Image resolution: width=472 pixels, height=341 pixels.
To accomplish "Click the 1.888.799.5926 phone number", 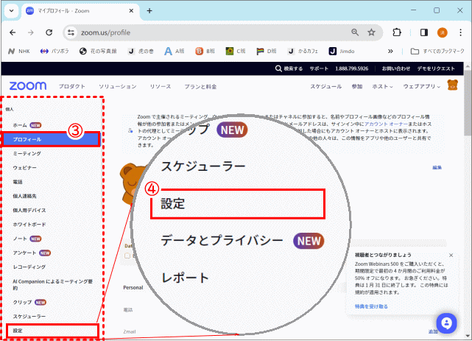I will pos(351,68).
